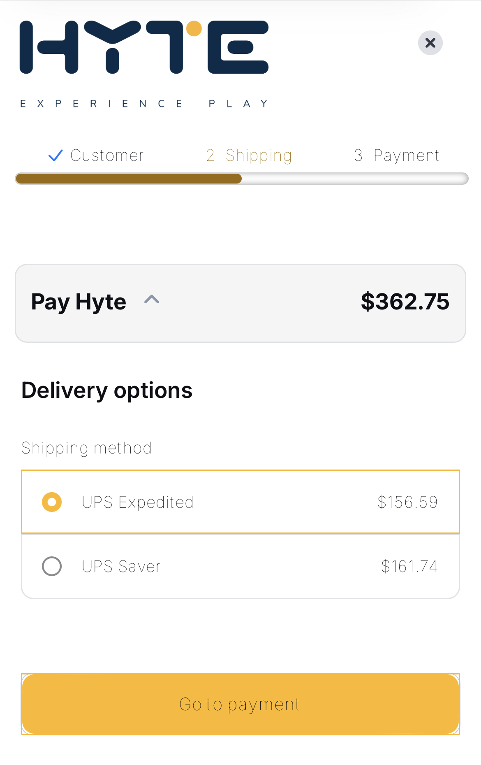
Task: Click the $362.75 total amount
Action: [405, 302]
